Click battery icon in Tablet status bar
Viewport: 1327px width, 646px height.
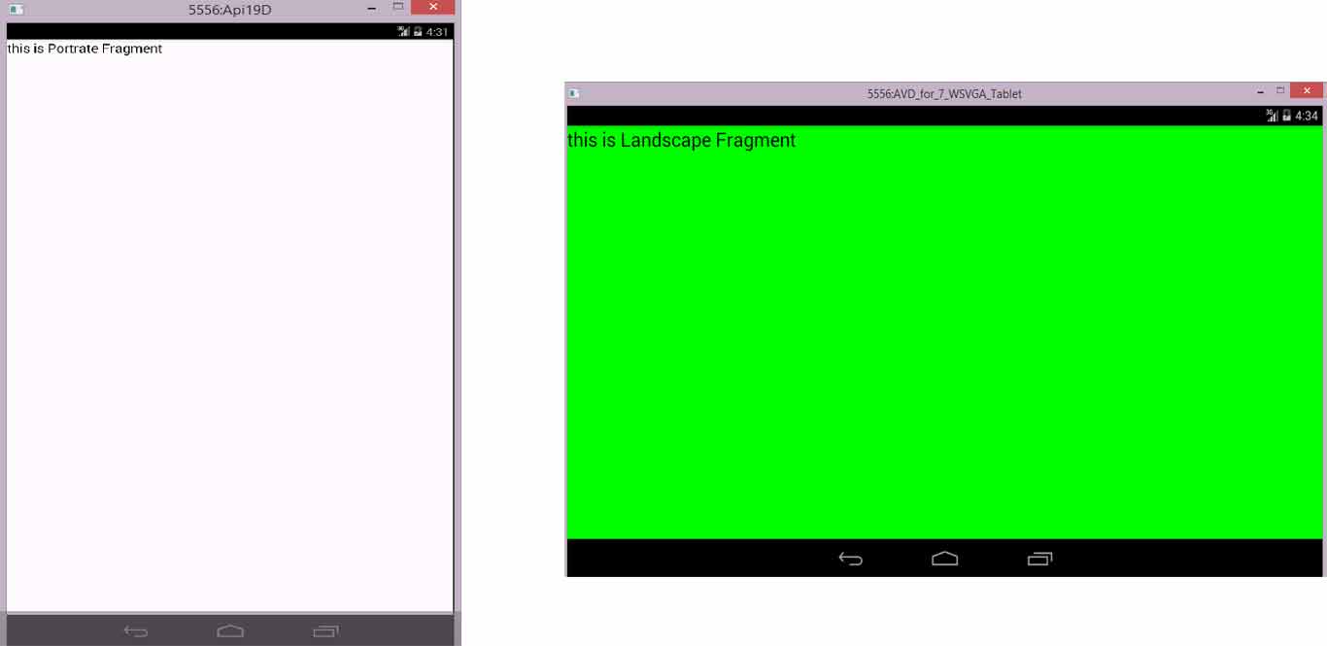click(x=1286, y=116)
